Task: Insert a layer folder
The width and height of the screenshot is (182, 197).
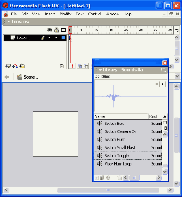Action: click(x=22, y=66)
